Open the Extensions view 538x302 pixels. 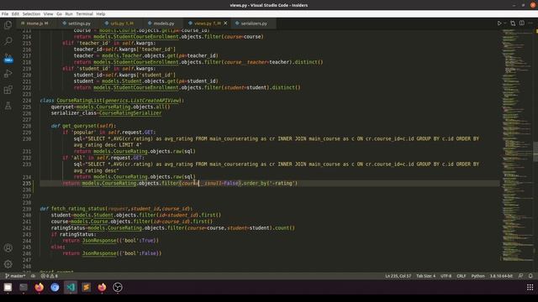pos(8,90)
